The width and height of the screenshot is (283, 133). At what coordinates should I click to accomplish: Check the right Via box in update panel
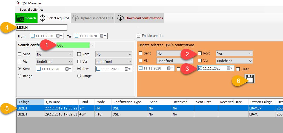200,61
